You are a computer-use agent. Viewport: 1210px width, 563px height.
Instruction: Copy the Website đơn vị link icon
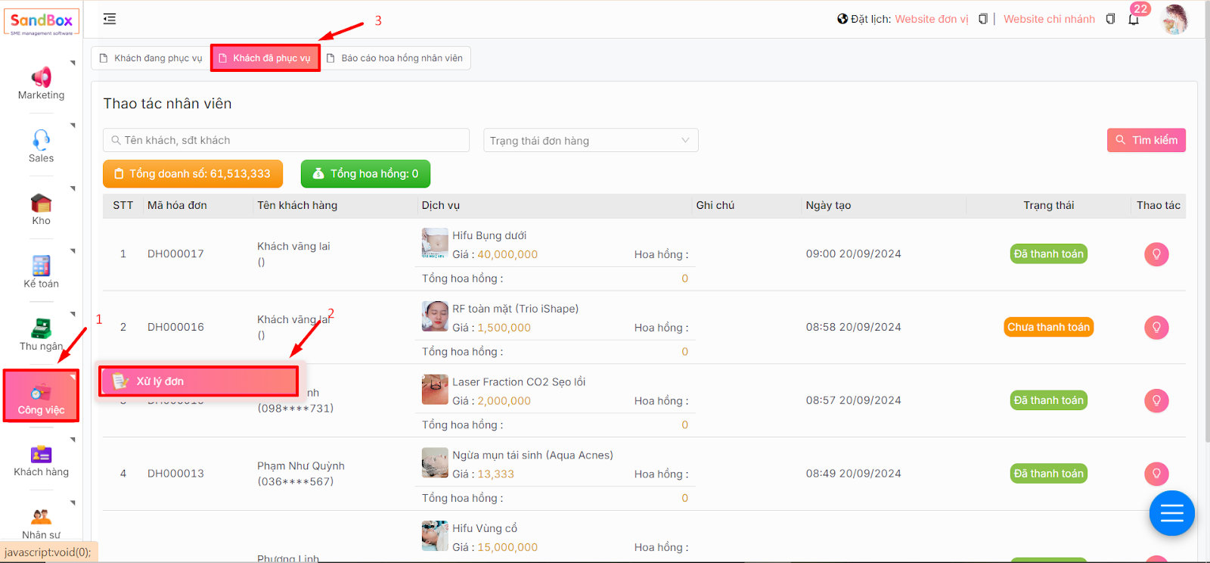982,19
